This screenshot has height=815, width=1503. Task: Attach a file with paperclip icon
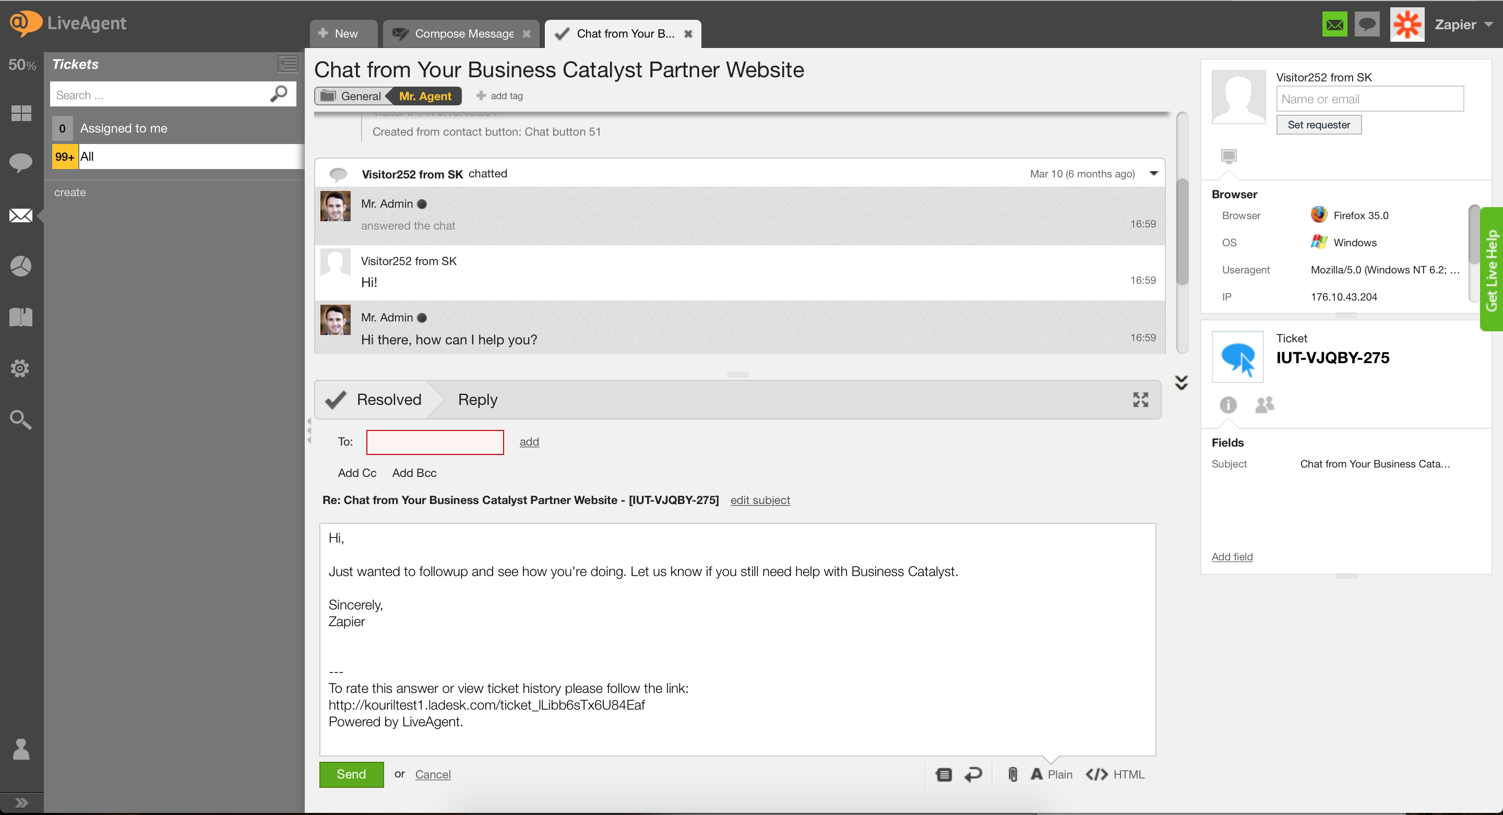pos(1013,775)
